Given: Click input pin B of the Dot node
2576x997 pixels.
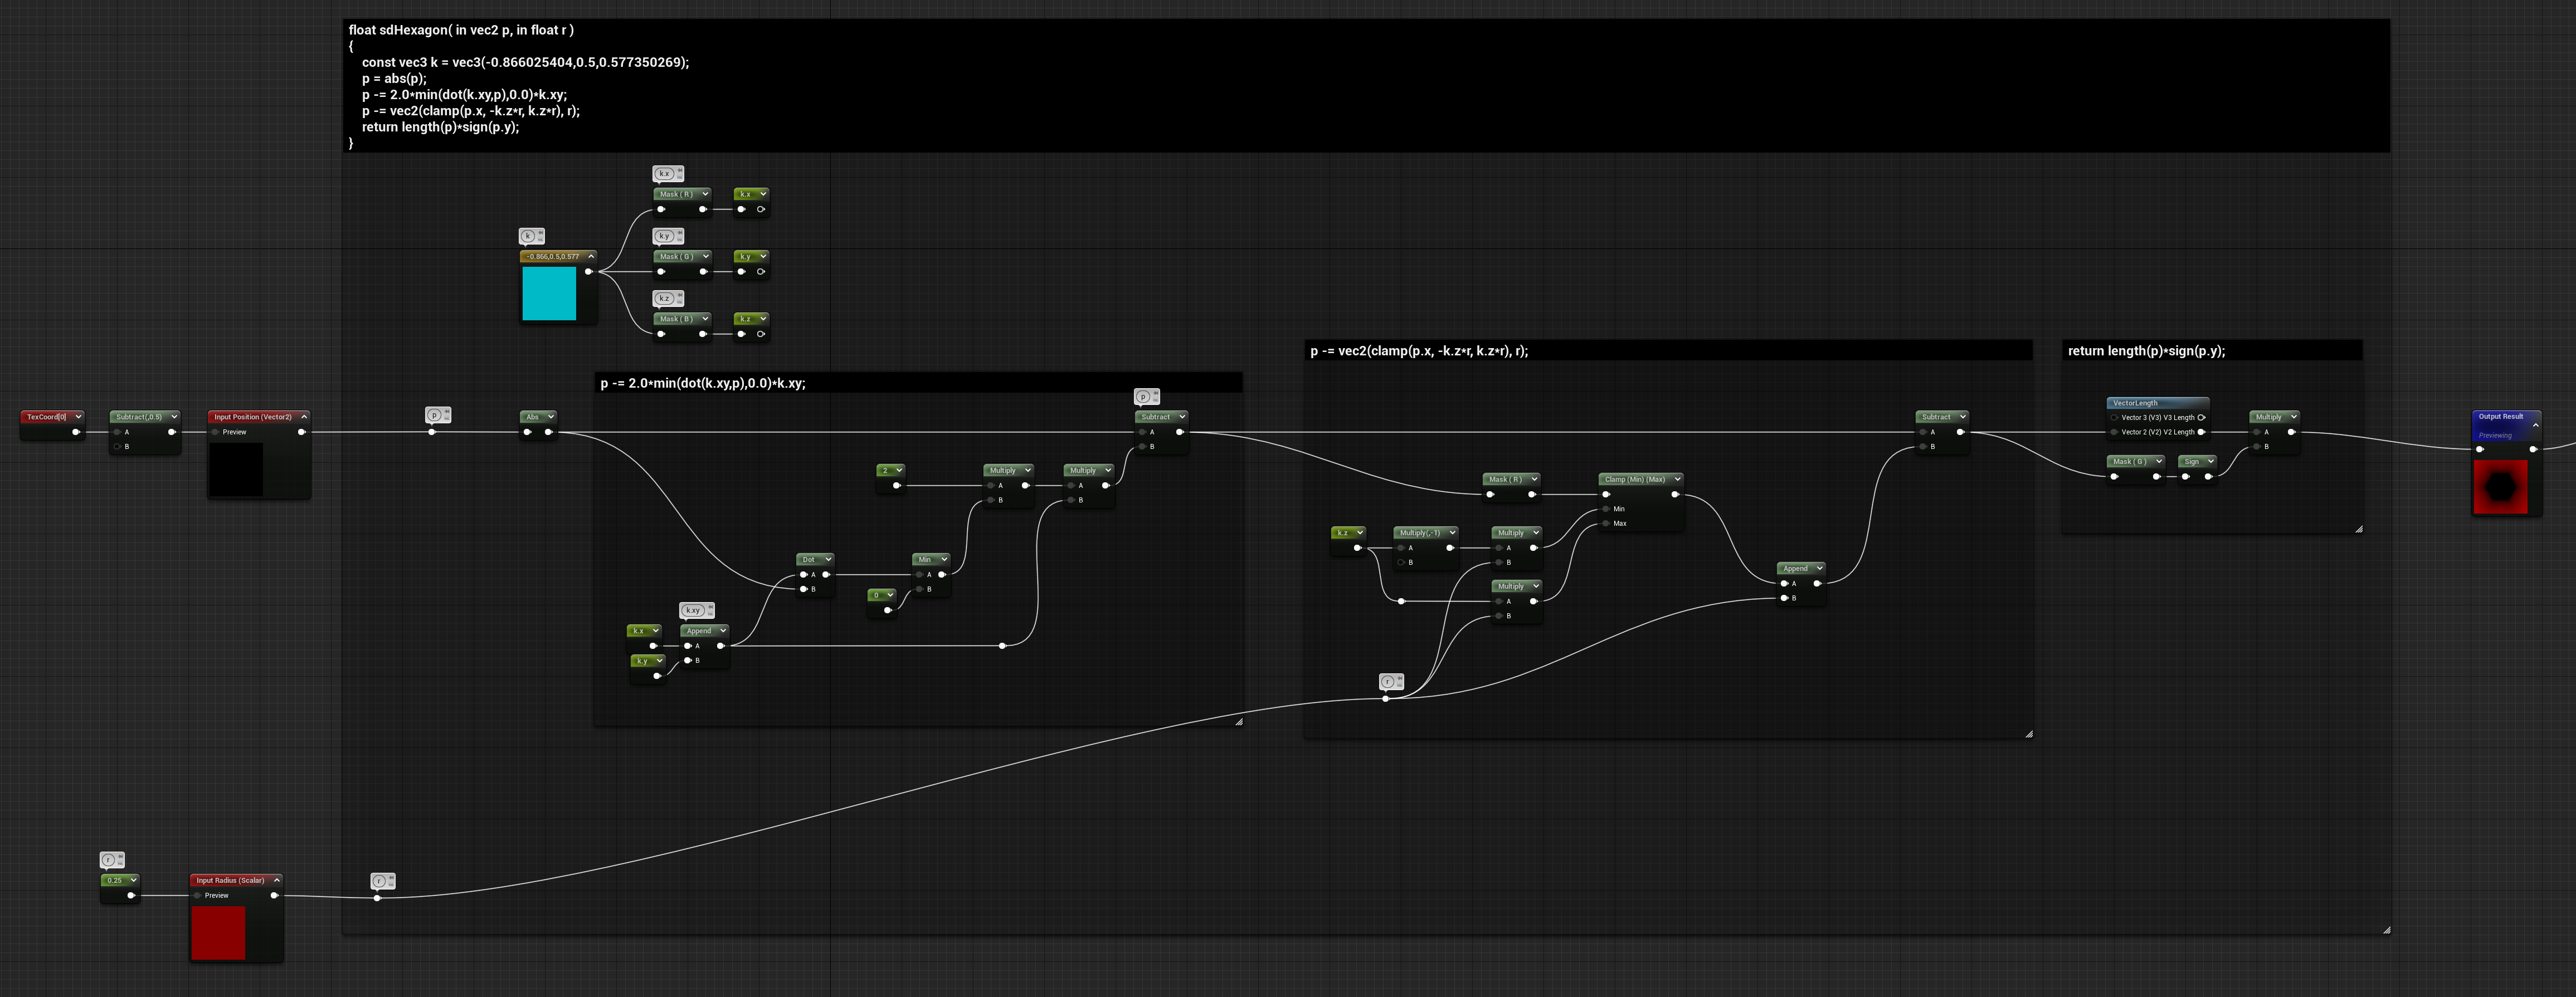Looking at the screenshot, I should pyautogui.click(x=803, y=589).
